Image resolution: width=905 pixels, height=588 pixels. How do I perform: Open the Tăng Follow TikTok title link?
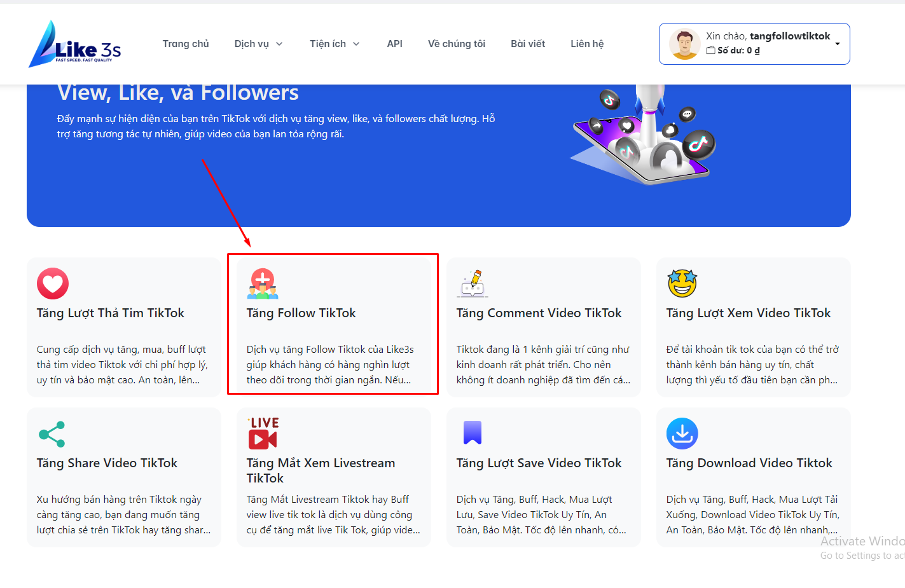[x=301, y=313]
